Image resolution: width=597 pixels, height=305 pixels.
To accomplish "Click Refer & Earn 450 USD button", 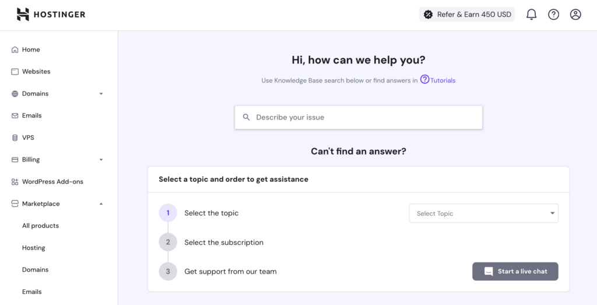I will point(467,15).
